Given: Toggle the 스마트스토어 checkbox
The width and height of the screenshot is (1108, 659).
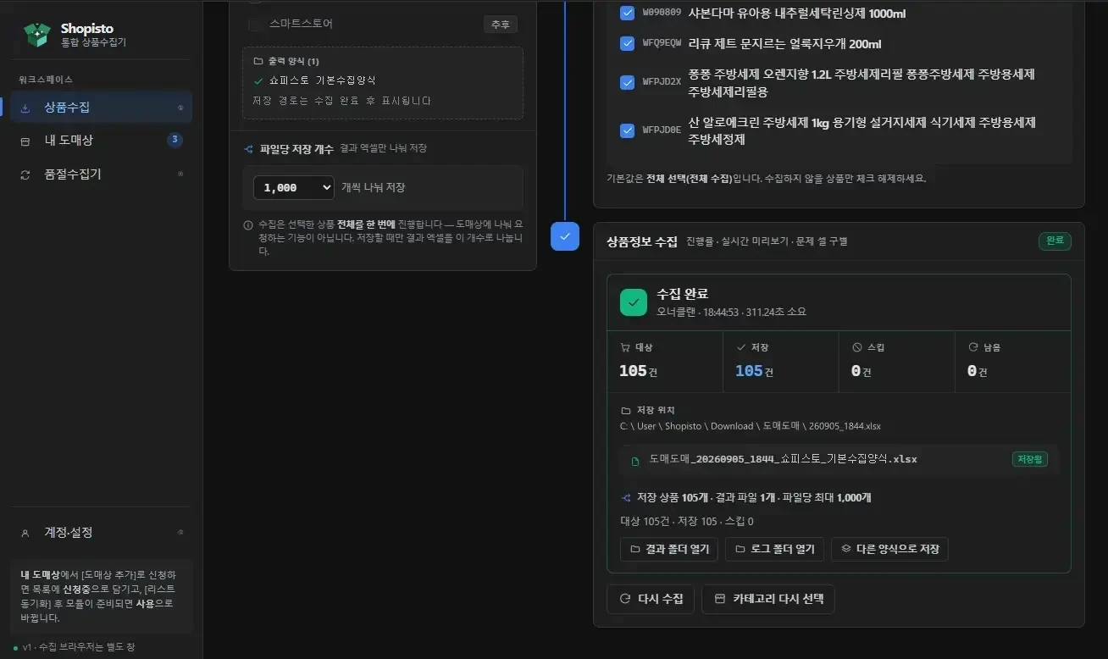Looking at the screenshot, I should point(255,25).
